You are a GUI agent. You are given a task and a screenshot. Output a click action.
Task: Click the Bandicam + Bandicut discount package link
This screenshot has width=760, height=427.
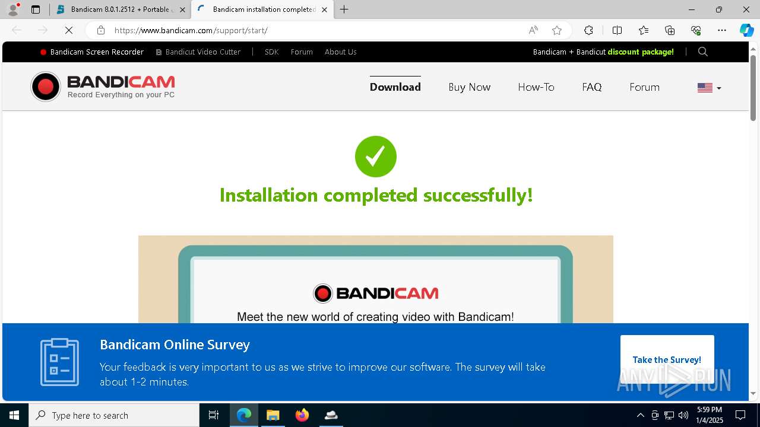(603, 52)
